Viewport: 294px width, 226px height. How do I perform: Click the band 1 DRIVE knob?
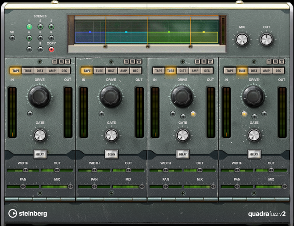coord(40,96)
